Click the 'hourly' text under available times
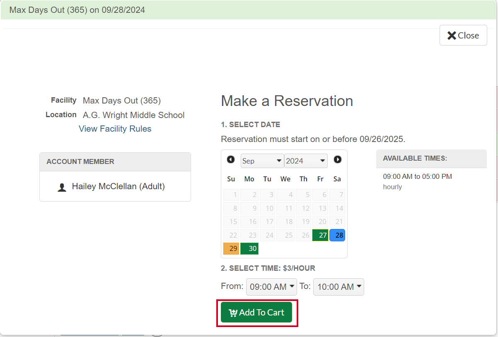Image resolution: width=498 pixels, height=337 pixels. (392, 187)
